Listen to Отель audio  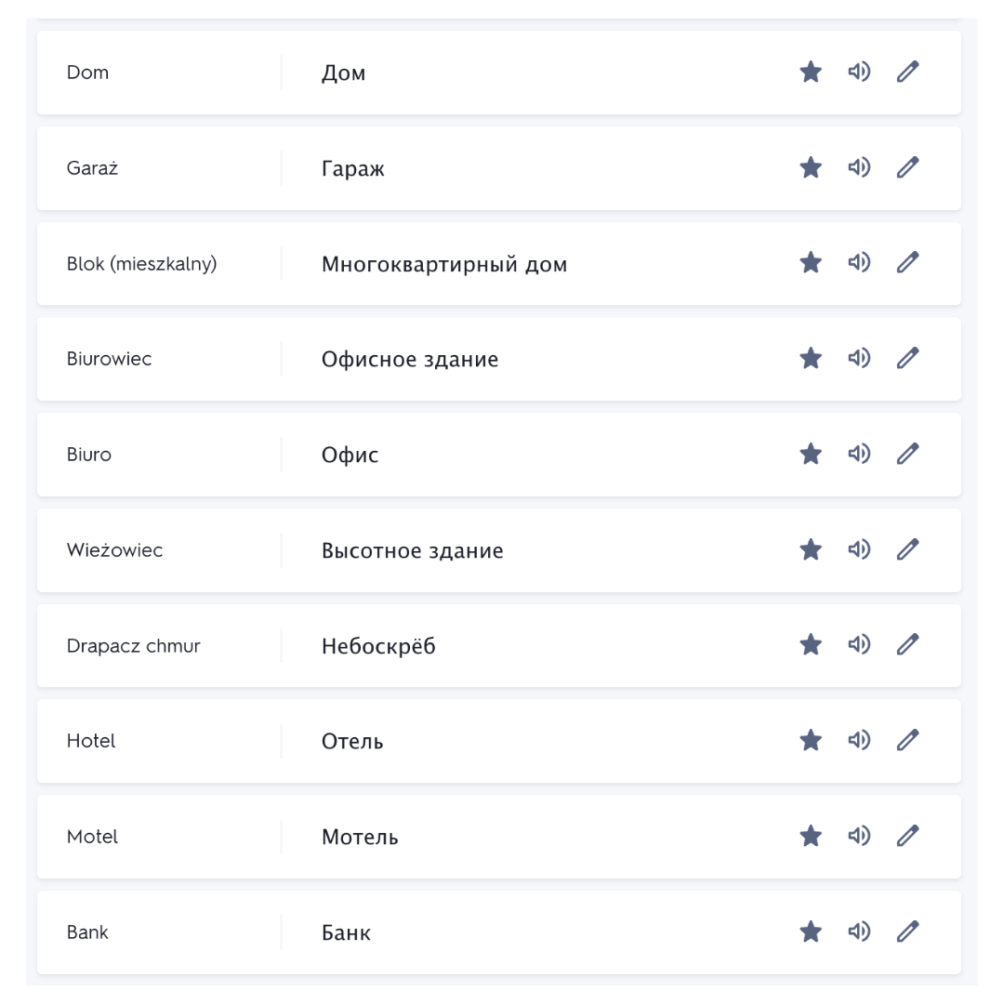coord(859,740)
